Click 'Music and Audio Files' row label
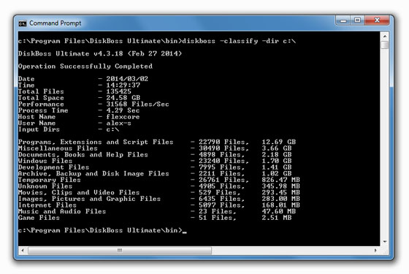 (x=62, y=211)
